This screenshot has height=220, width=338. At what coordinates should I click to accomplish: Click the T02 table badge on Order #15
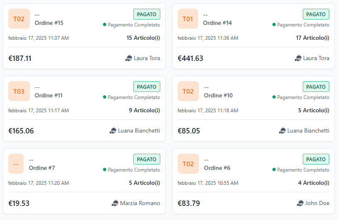click(19, 19)
